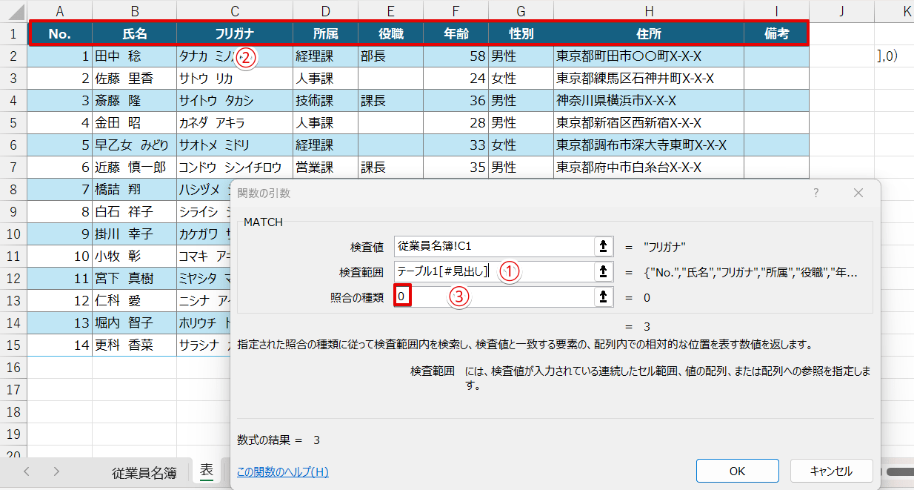Image resolution: width=914 pixels, height=490 pixels.
Task: Select the cell containing 田中 稔
Action: tap(133, 56)
